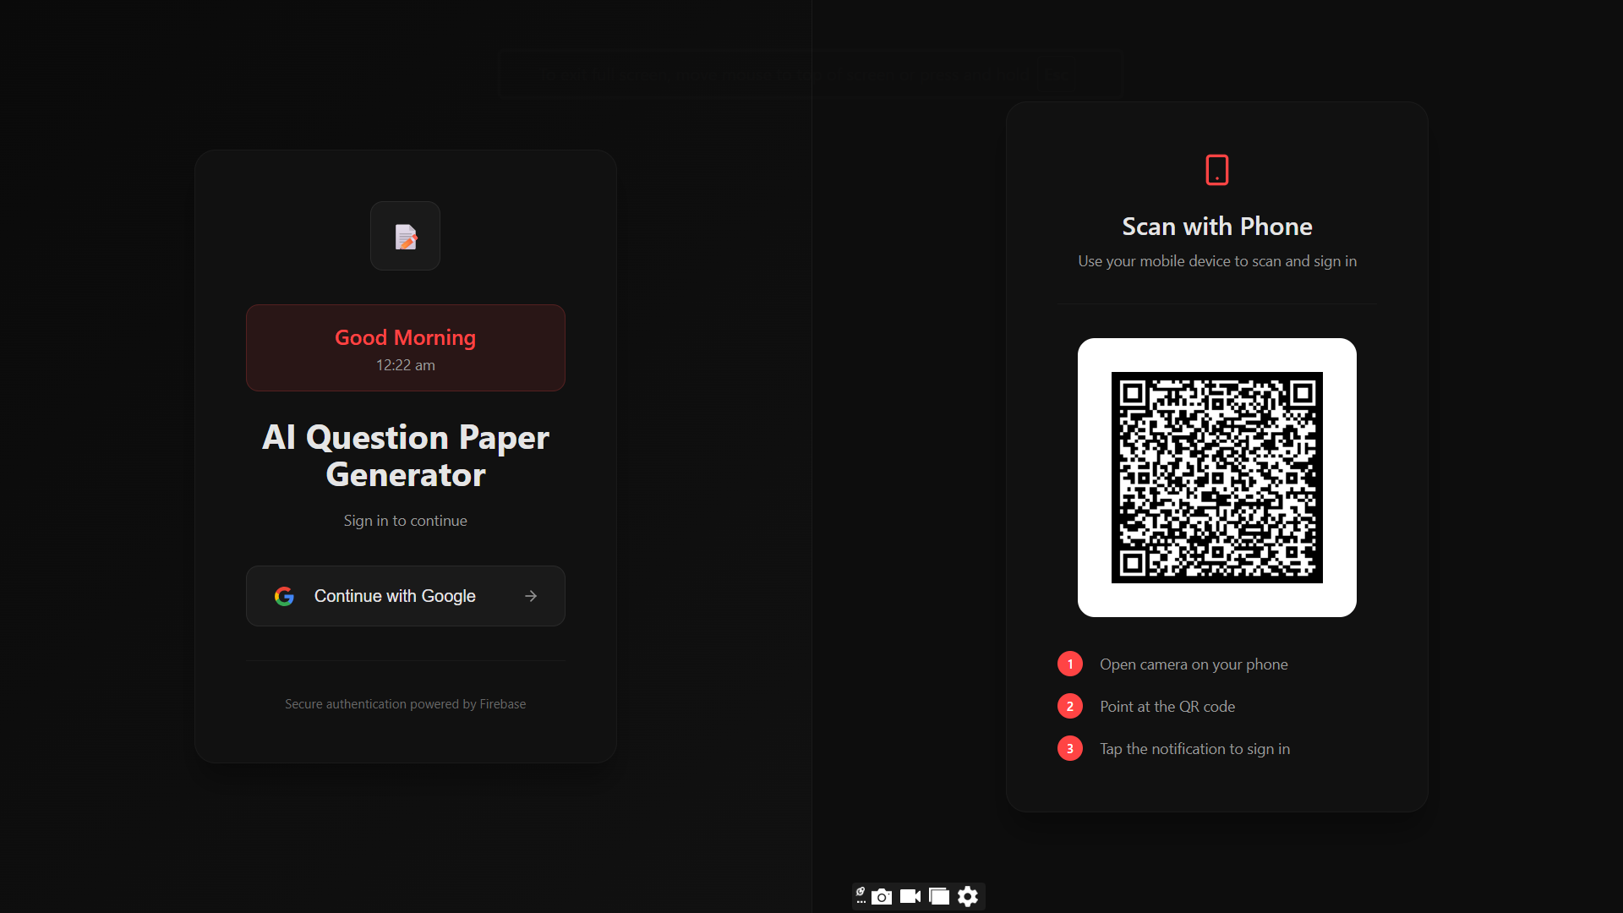Click the red step 3 number badge
1623x913 pixels.
coord(1069,748)
